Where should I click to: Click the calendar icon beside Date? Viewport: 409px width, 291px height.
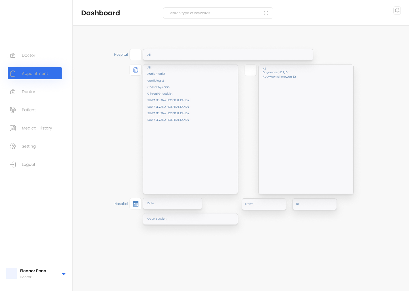tap(136, 204)
